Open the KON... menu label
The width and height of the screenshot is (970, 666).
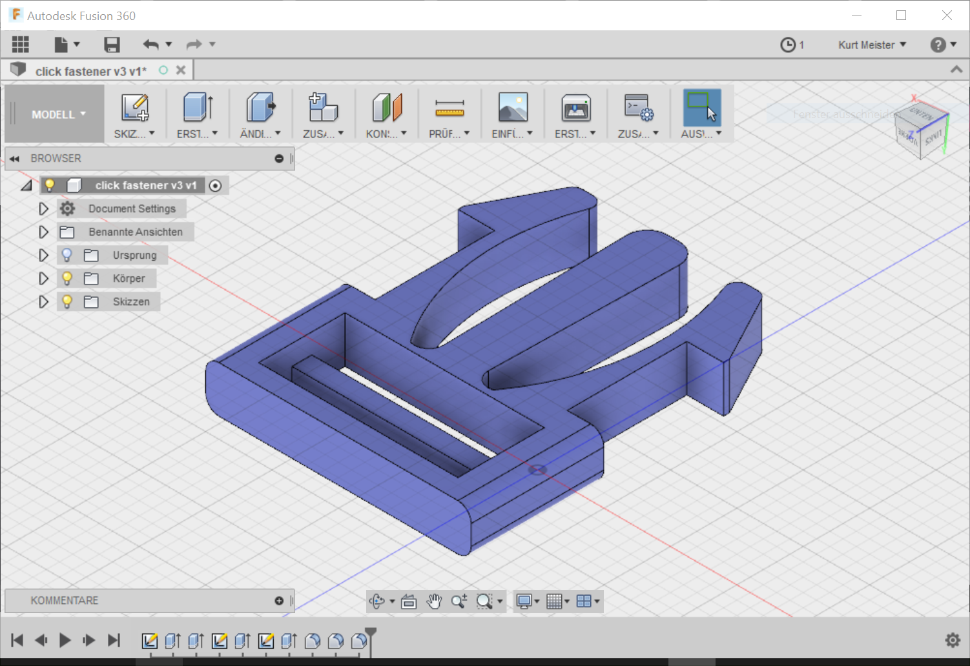386,134
